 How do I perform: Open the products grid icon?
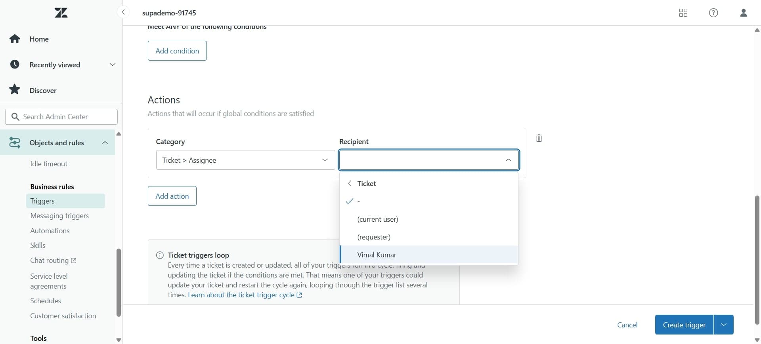click(x=683, y=13)
